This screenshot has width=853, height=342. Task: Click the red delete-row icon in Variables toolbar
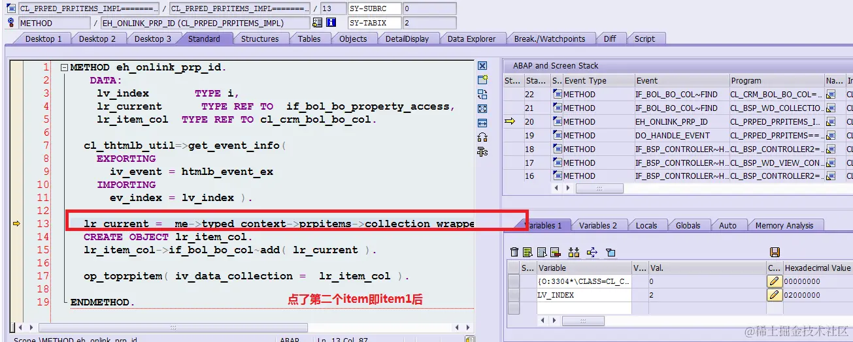556,252
